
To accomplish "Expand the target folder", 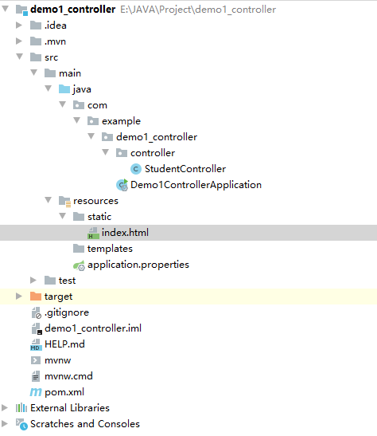I will pos(19,297).
